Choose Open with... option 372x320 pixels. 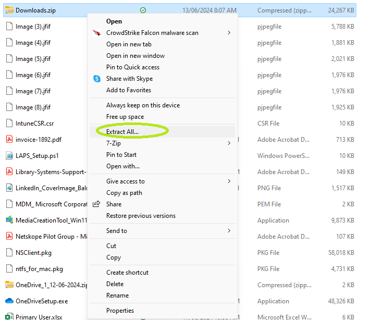123,166
